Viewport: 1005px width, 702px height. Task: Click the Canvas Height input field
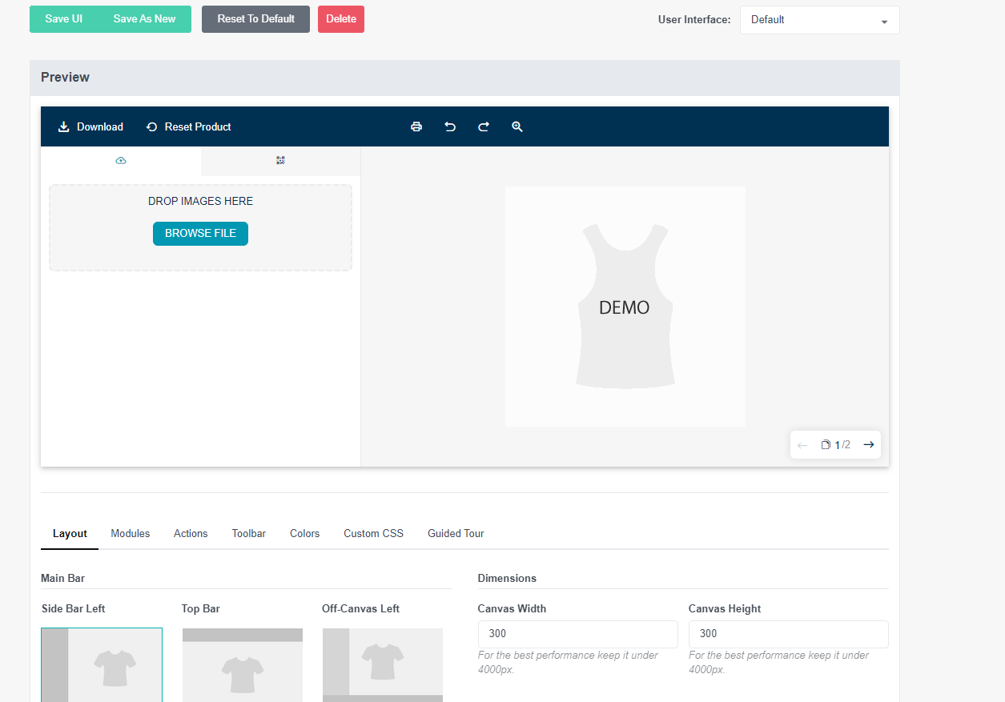(x=789, y=634)
